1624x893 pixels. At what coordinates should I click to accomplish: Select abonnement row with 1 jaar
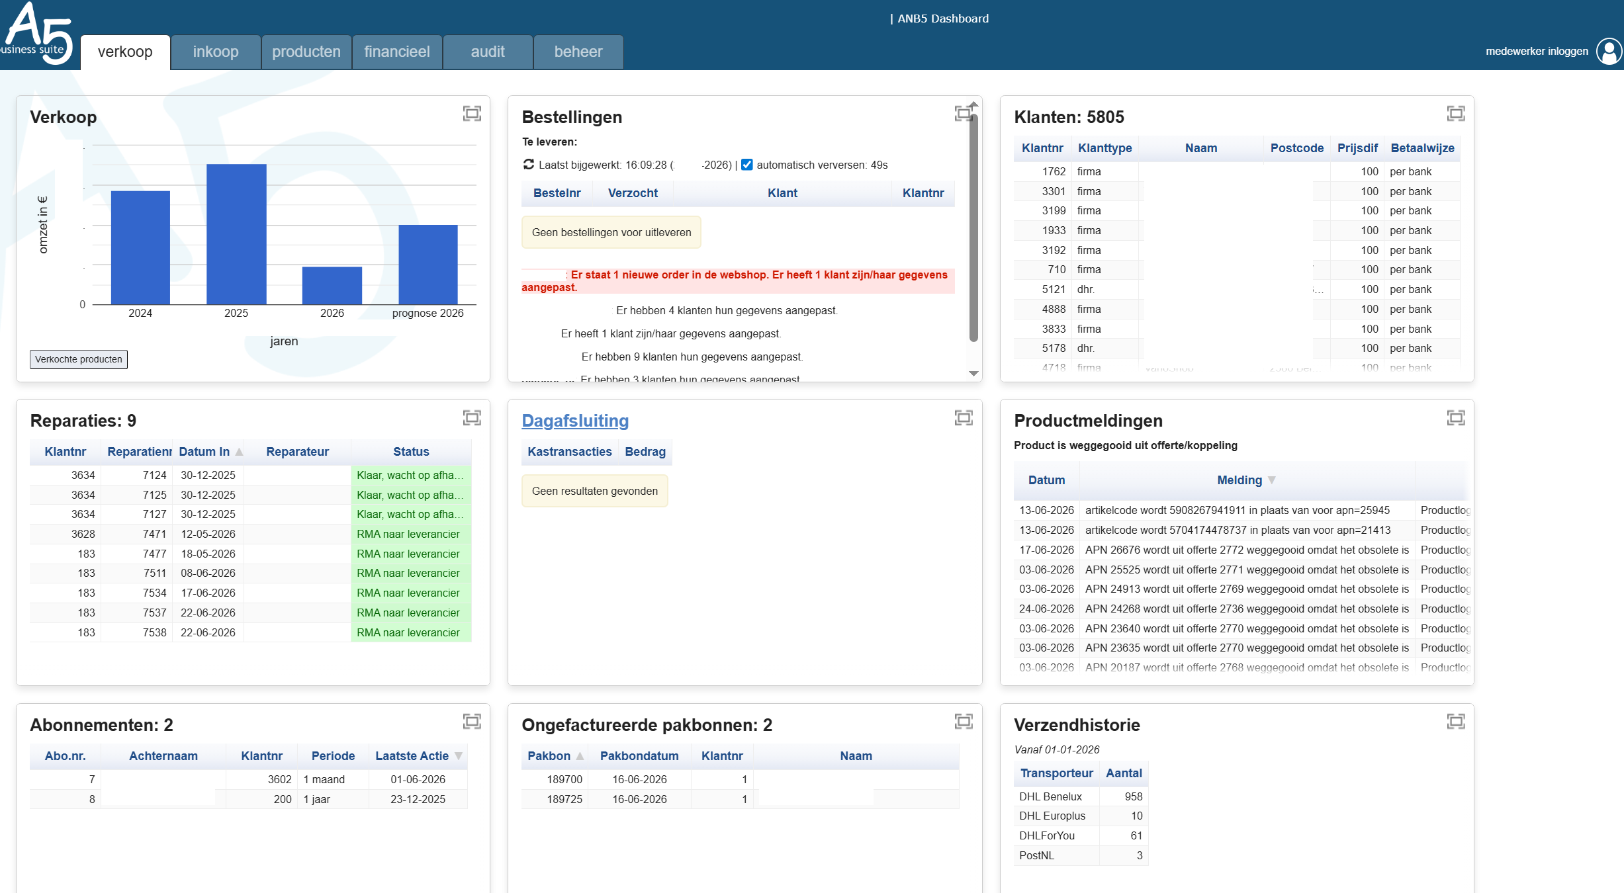tap(248, 799)
